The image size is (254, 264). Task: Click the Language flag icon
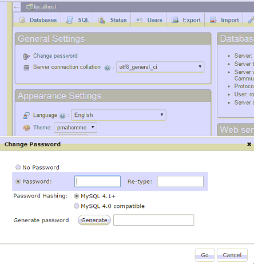[x=26, y=116]
